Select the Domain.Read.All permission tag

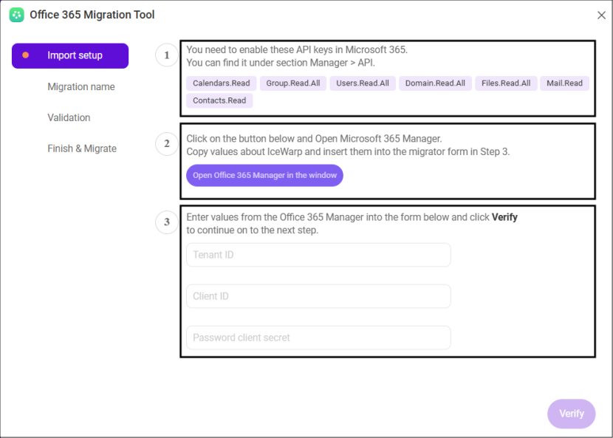click(435, 83)
